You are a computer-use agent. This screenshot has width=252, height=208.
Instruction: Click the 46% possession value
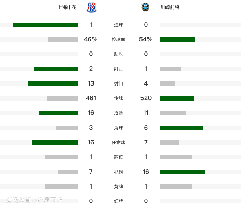tap(91, 39)
